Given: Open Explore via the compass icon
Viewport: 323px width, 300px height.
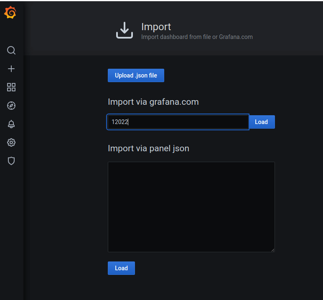Looking at the screenshot, I should (x=11, y=106).
